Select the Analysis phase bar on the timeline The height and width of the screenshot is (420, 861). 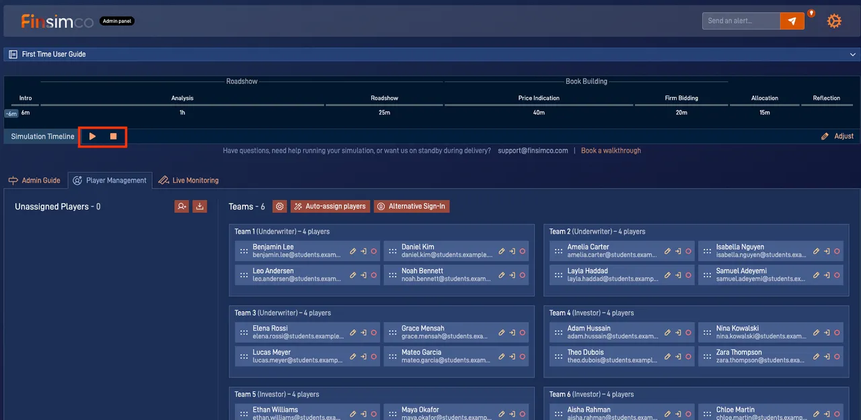point(182,105)
